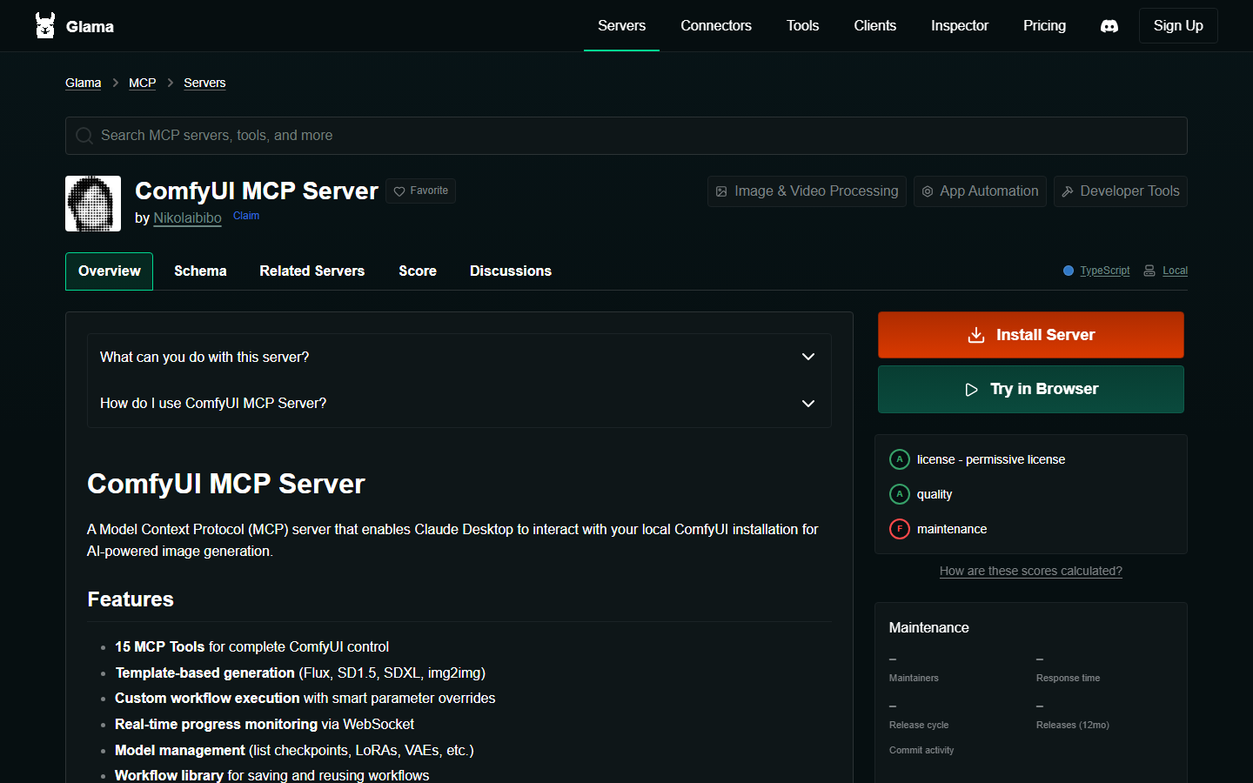Open the Pricing nav item

pyautogui.click(x=1044, y=26)
